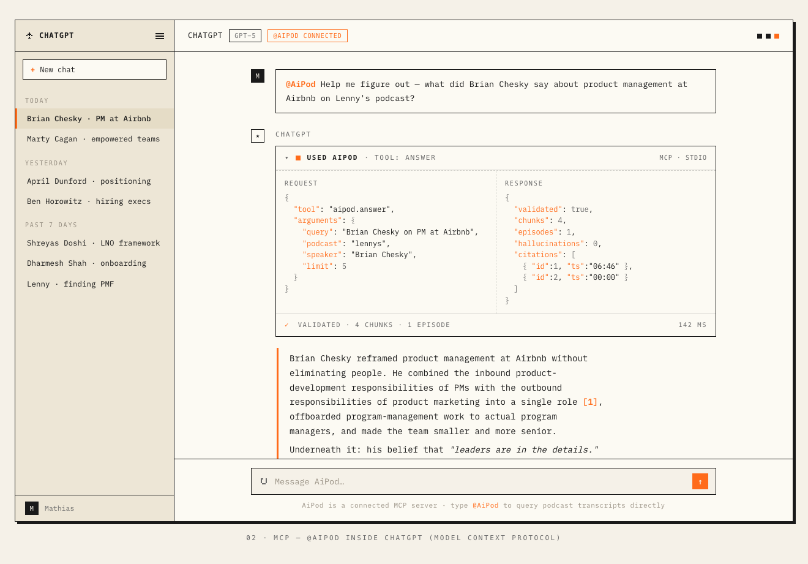This screenshot has height=564, width=808.
Task: Focus the Message AiPod input field
Action: tap(479, 481)
